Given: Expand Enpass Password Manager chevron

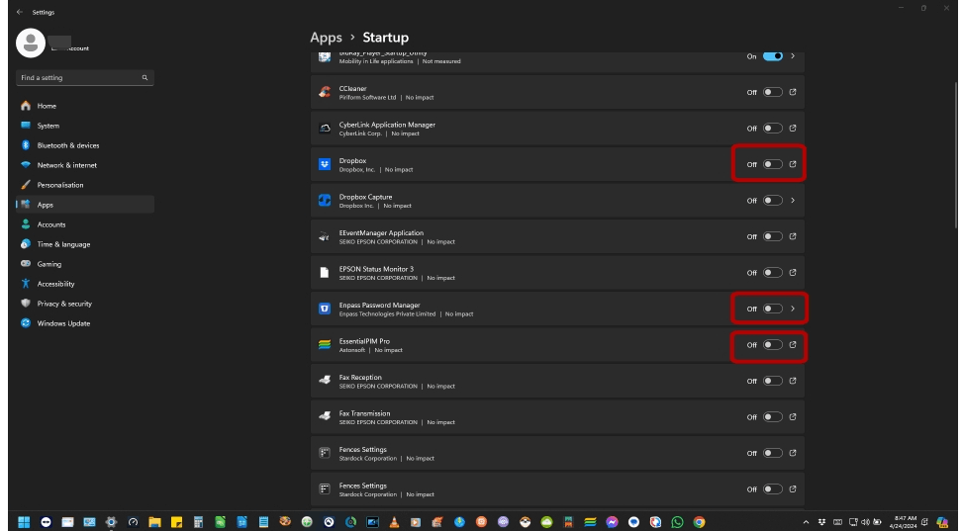Looking at the screenshot, I should click(x=793, y=309).
